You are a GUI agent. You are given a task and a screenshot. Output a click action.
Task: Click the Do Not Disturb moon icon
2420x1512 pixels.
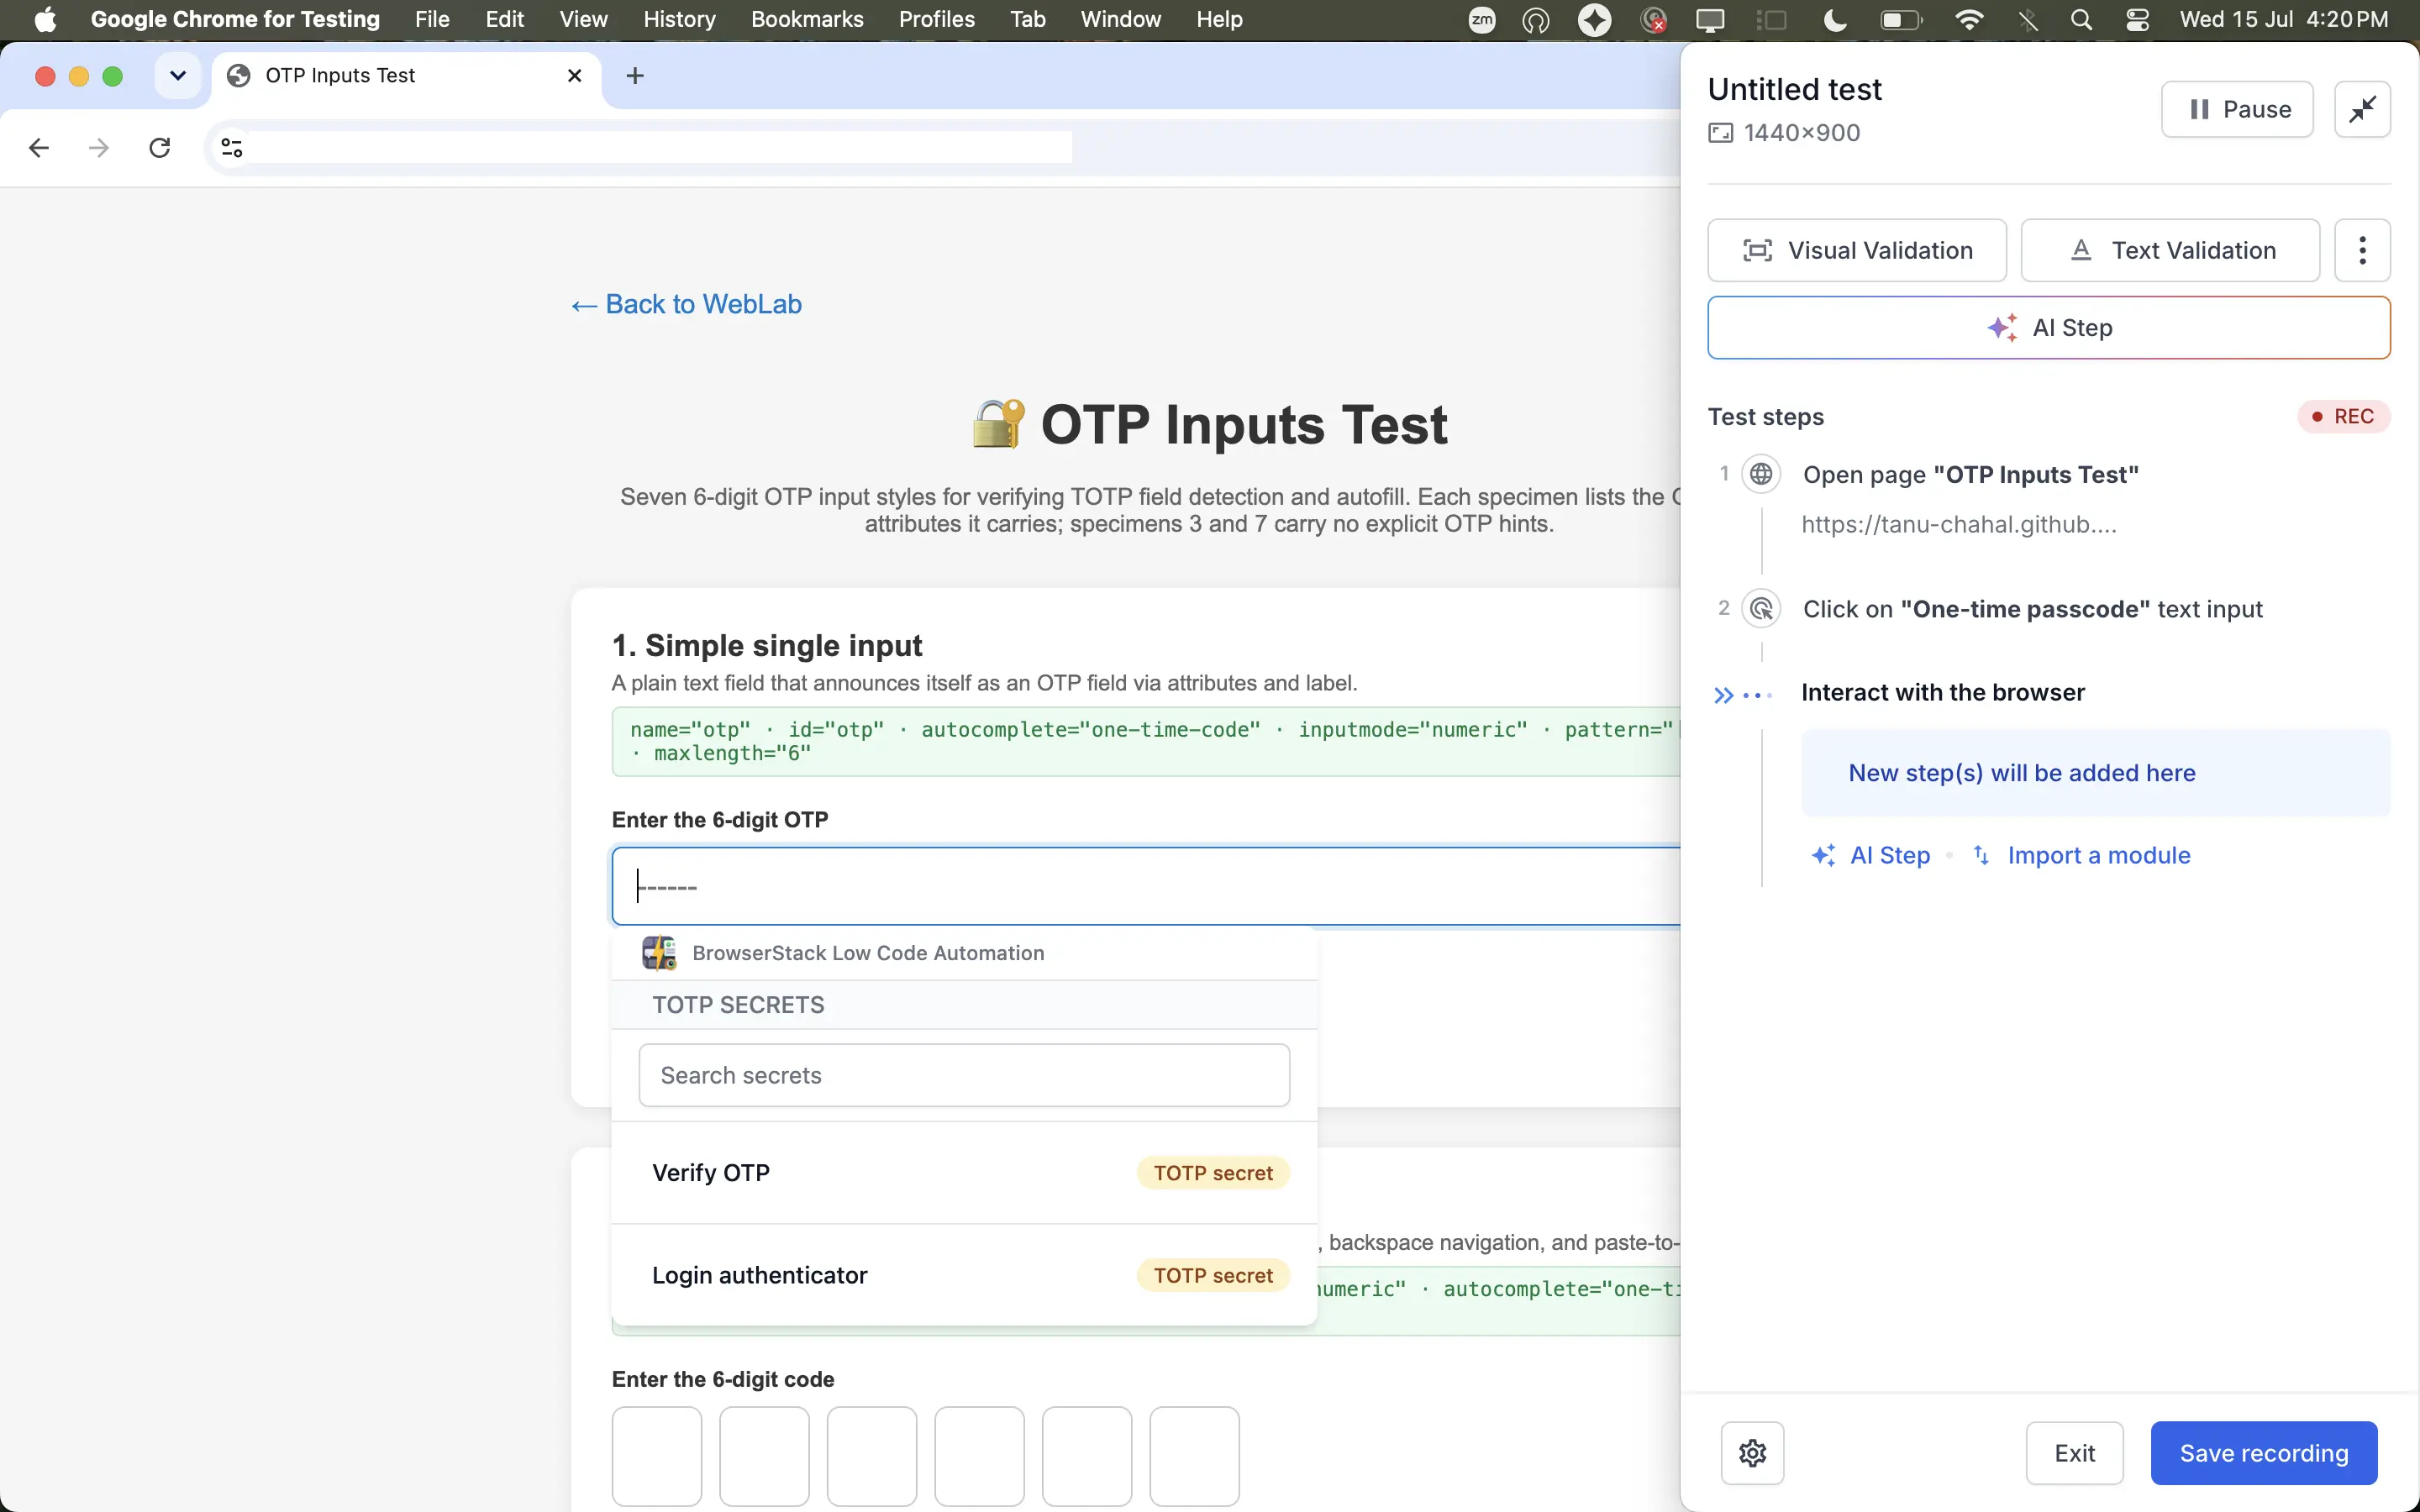[x=1835, y=19]
